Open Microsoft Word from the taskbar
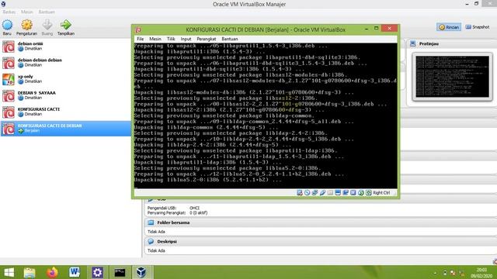 [75, 273]
